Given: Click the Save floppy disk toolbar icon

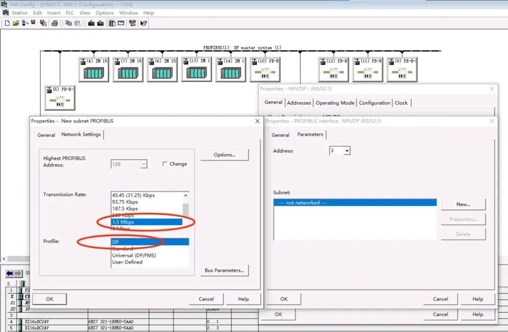Looking at the screenshot, I should point(33,23).
